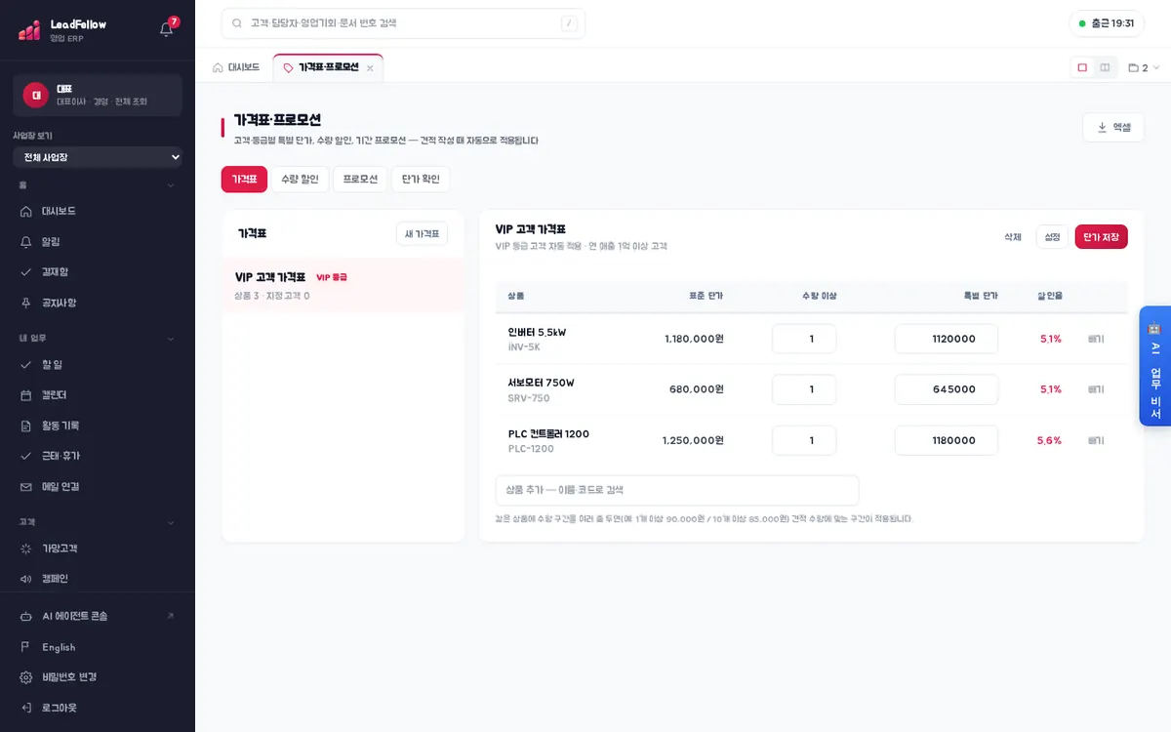Open the AI 에이전트 콘솔 link
The height and width of the screenshot is (732, 1171).
(98, 616)
